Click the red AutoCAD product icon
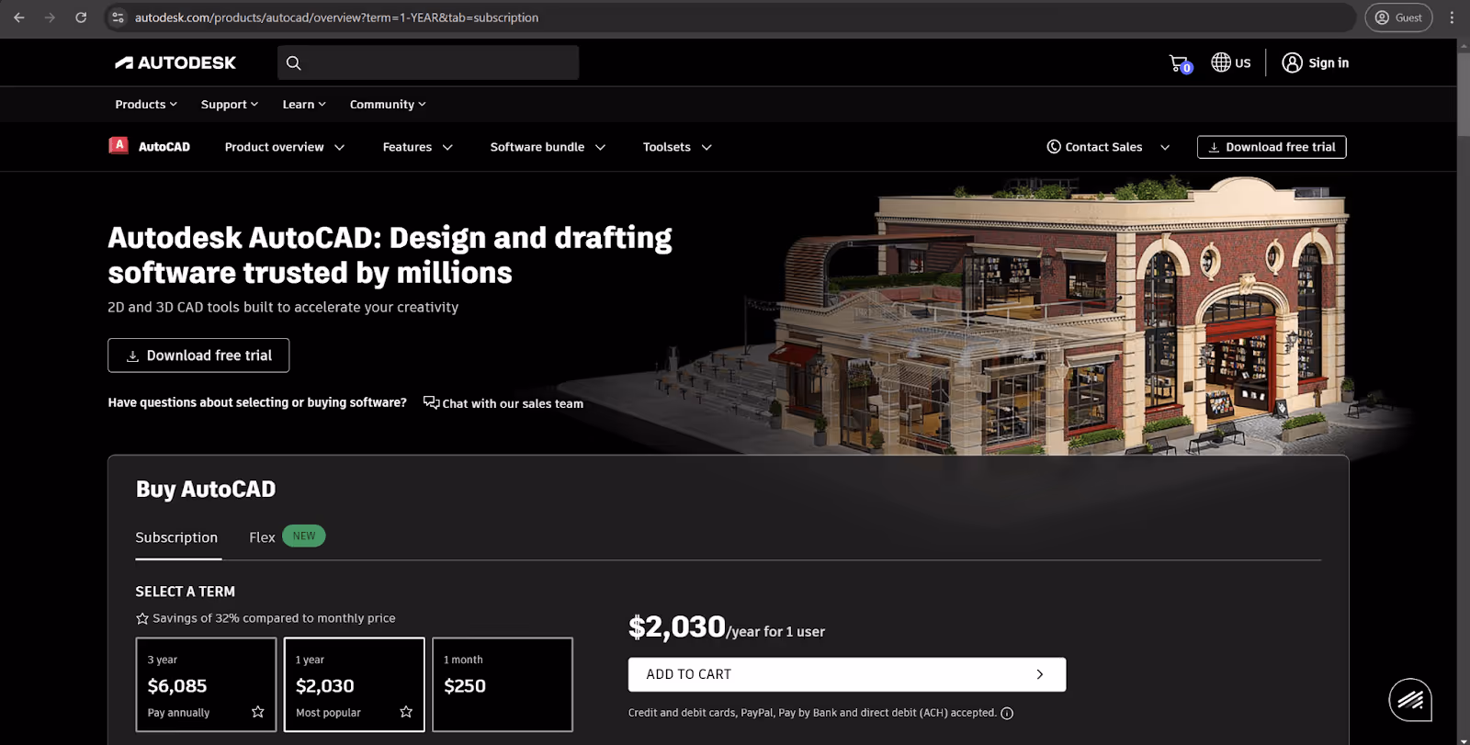 [x=119, y=145]
